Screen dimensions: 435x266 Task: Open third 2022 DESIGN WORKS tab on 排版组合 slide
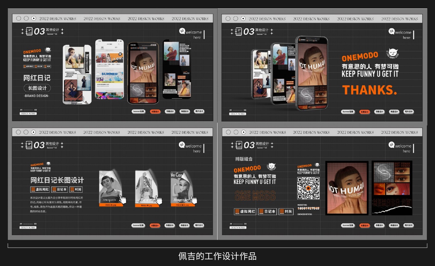click(x=355, y=133)
